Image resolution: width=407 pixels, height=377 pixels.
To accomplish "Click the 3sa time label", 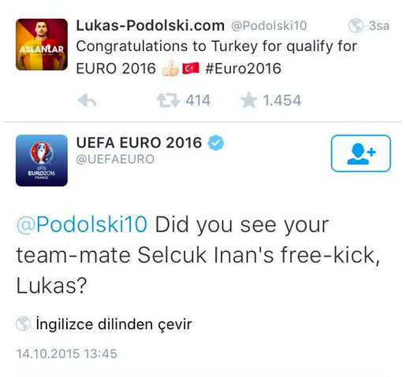I will [379, 26].
